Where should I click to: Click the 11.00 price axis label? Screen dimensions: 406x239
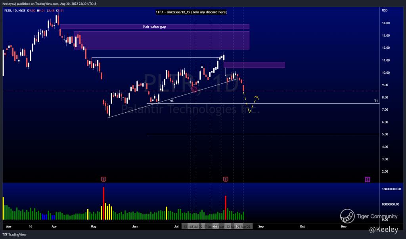(386, 60)
